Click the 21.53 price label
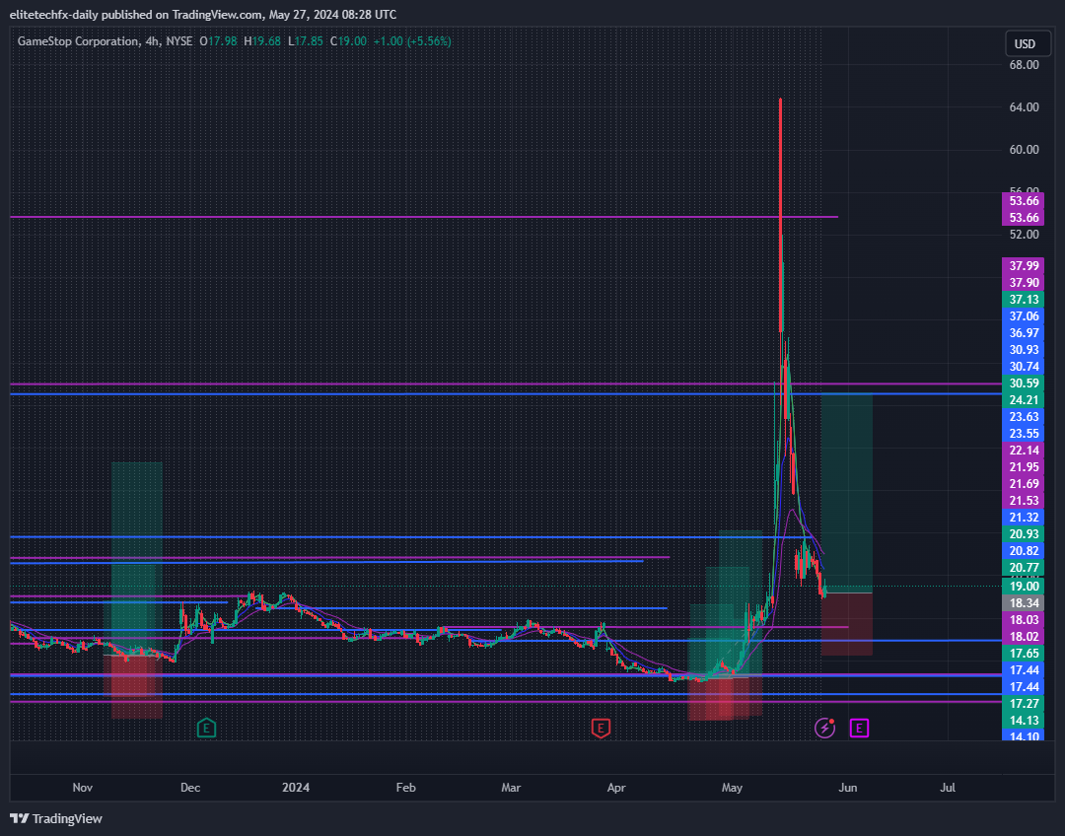 point(1023,501)
